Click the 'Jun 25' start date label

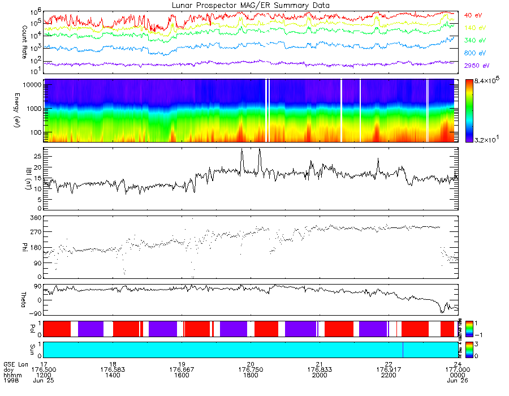(x=44, y=380)
